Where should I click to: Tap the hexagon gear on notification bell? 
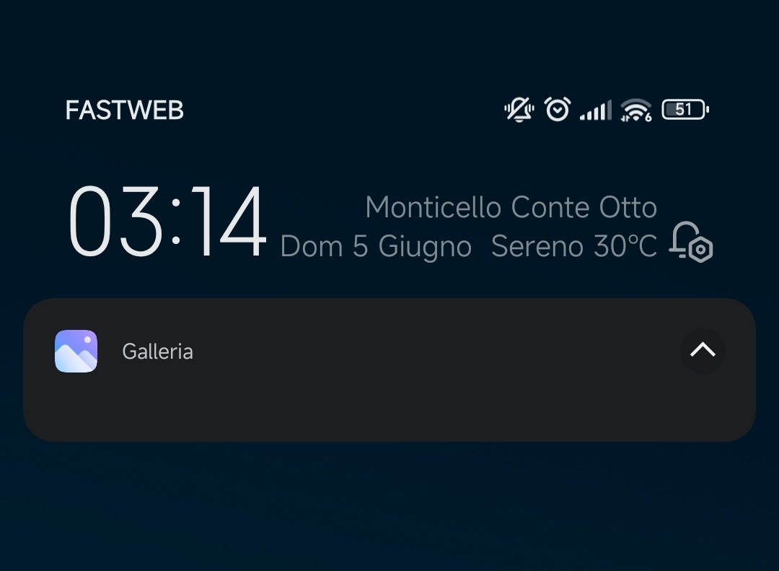(701, 250)
